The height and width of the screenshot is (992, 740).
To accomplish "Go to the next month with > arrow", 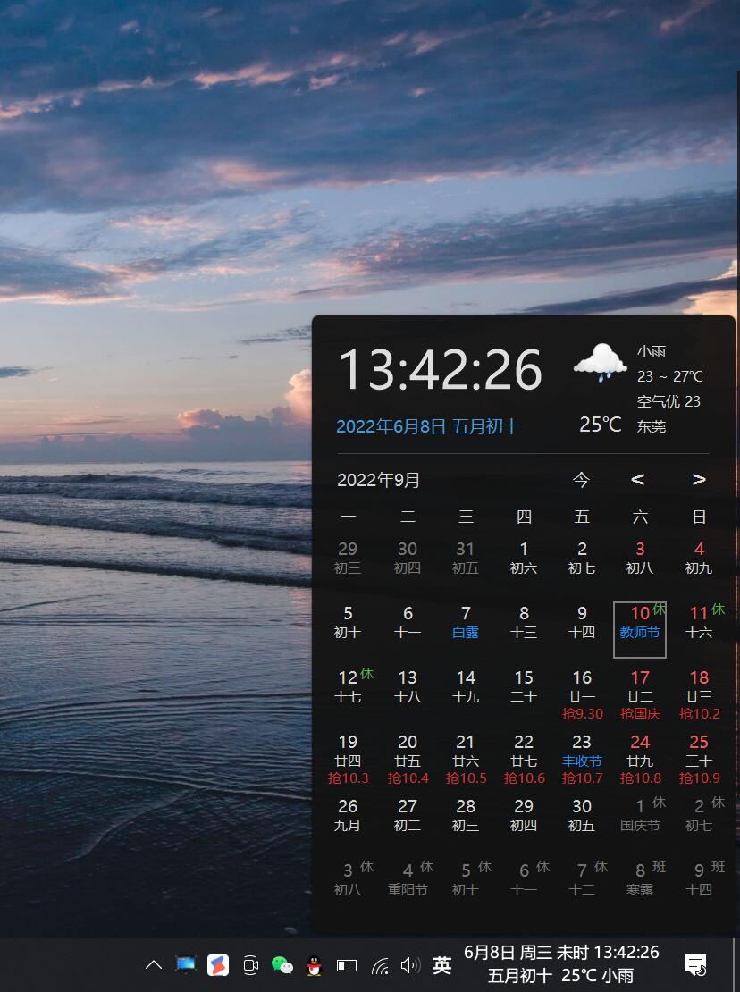I will click(x=698, y=480).
